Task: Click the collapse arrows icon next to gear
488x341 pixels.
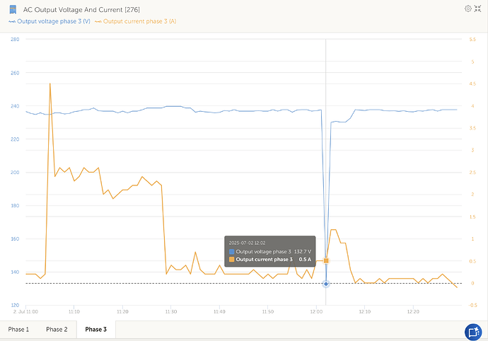Action: coord(479,8)
